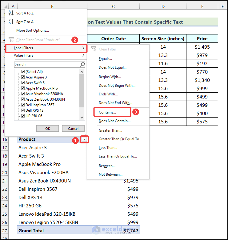Select Between... filter option
The image size is (228, 240).
(x=107, y=166)
